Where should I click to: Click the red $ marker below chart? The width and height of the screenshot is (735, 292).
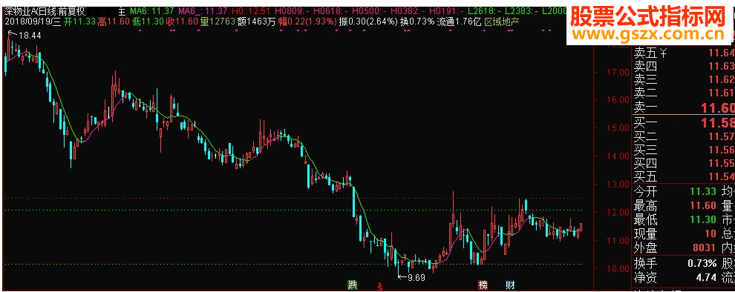380,285
